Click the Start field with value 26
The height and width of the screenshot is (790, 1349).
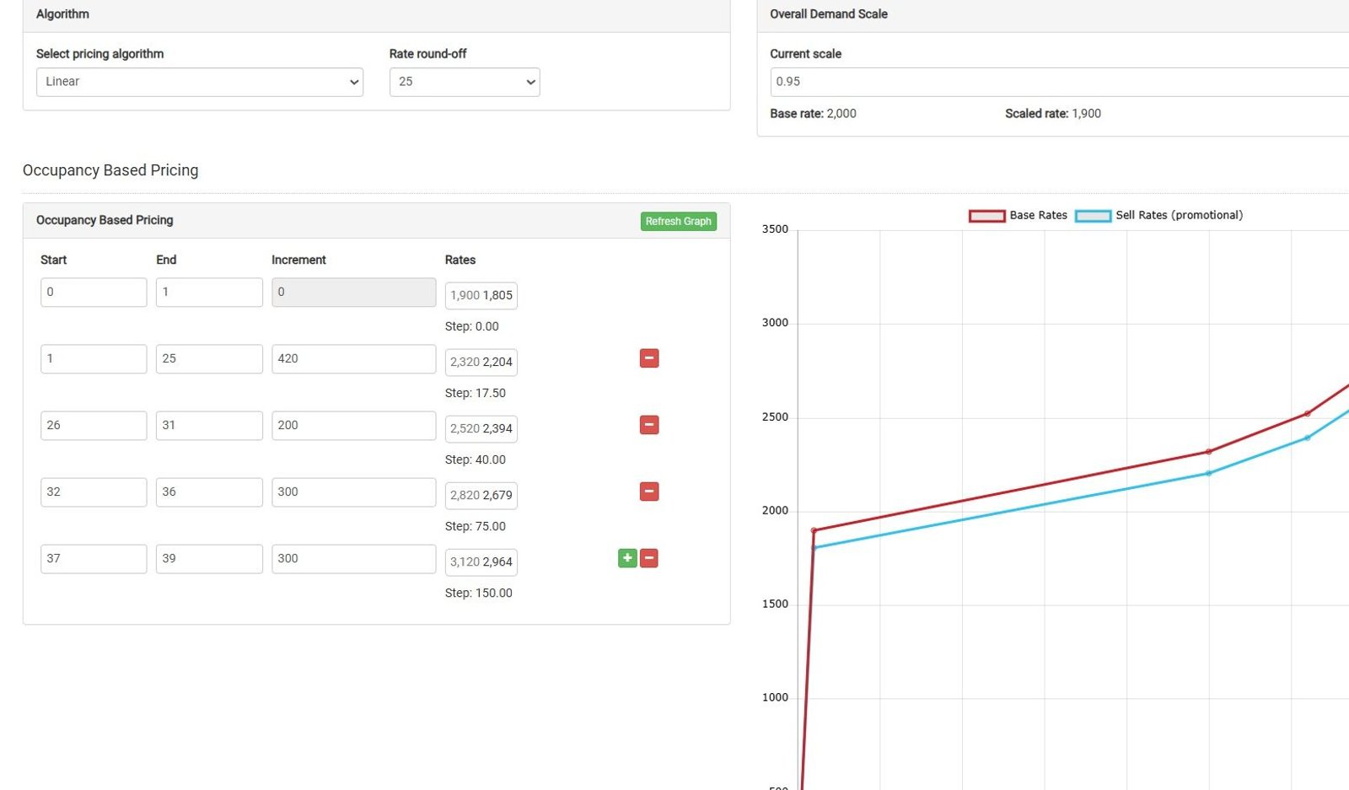(x=94, y=425)
